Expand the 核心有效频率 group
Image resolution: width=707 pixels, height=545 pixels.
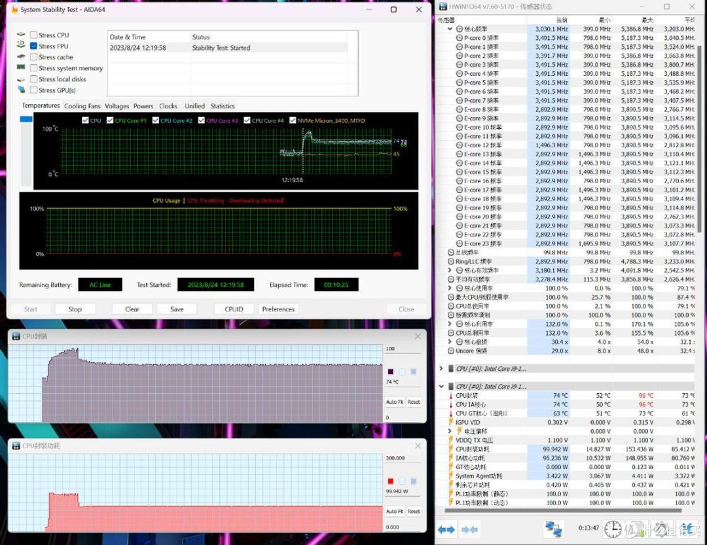click(x=450, y=270)
